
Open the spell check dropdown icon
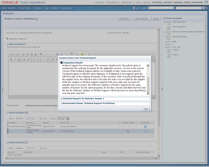tap(41, 54)
